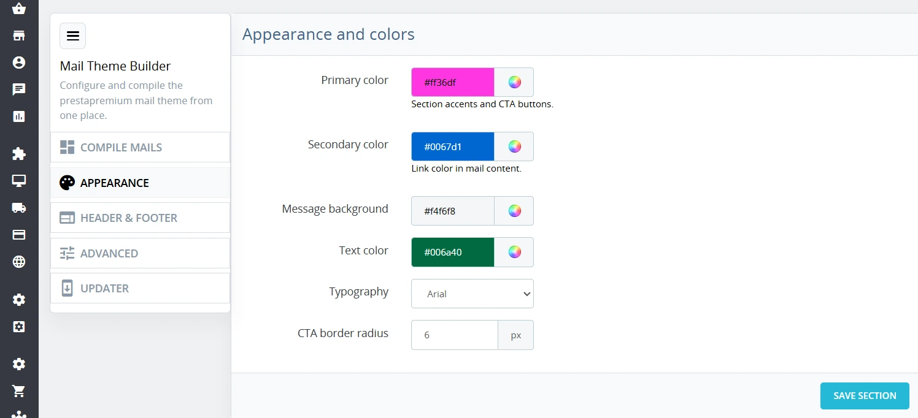Click the pink Primary color field #ff36df
The image size is (918, 418).
453,82
